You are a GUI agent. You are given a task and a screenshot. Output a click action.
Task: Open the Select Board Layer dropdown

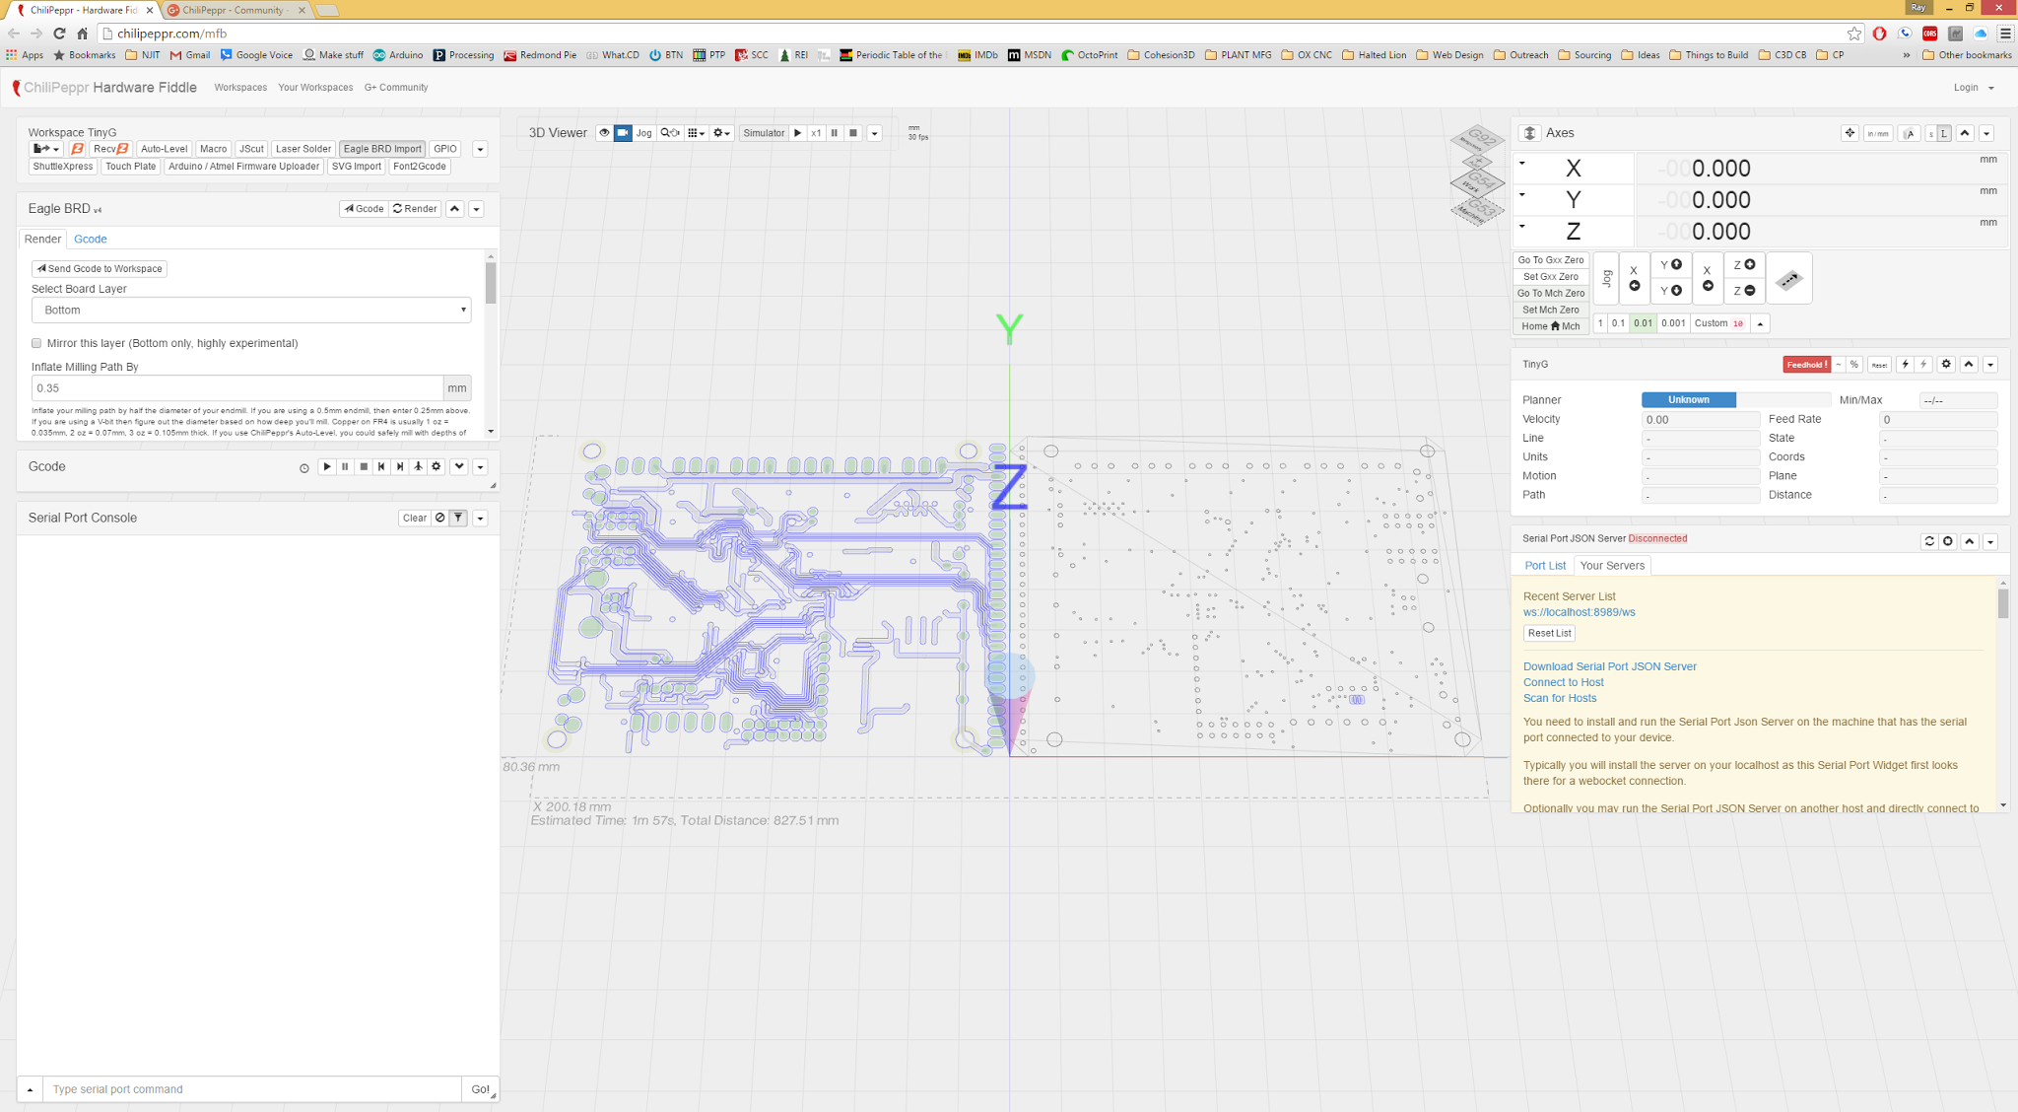(251, 310)
